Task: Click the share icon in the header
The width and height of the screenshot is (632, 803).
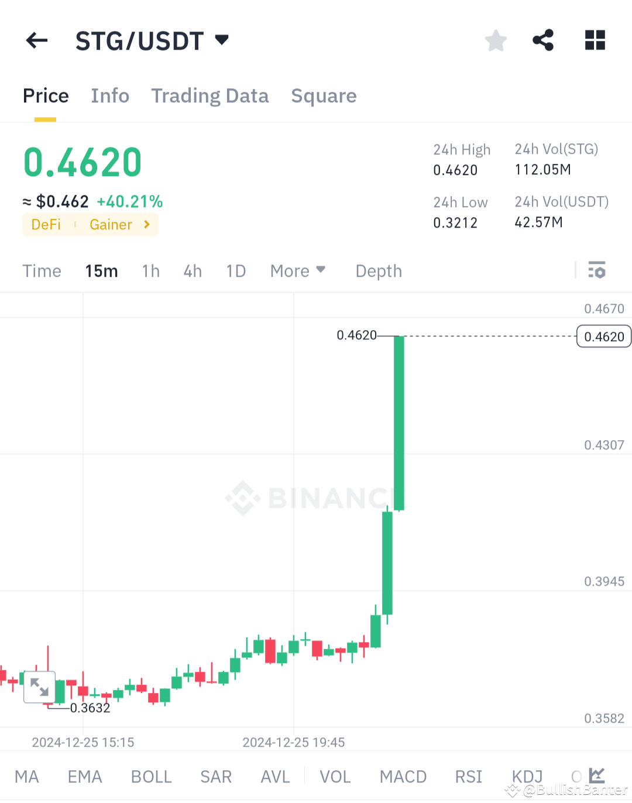Action: [543, 40]
